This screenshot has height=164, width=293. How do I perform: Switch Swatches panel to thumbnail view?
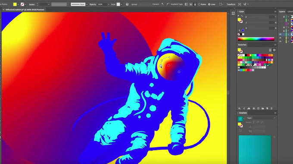pos(274,50)
